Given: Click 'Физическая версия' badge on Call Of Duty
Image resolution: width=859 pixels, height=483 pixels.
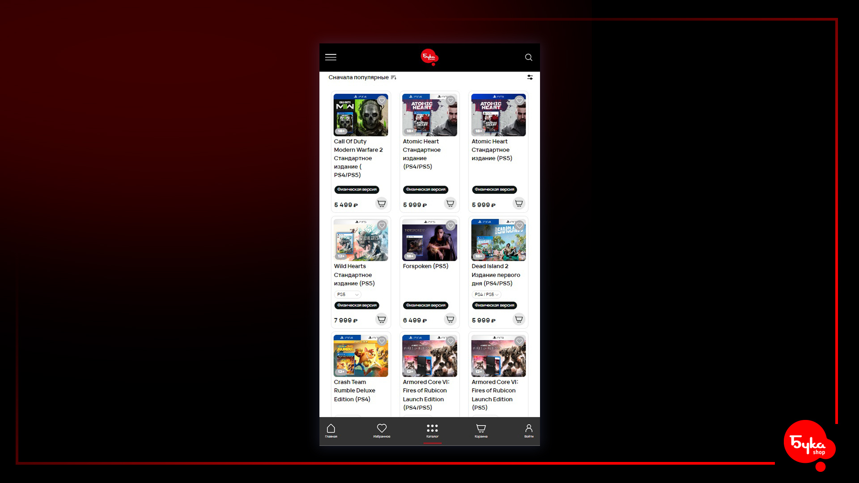Looking at the screenshot, I should [357, 190].
